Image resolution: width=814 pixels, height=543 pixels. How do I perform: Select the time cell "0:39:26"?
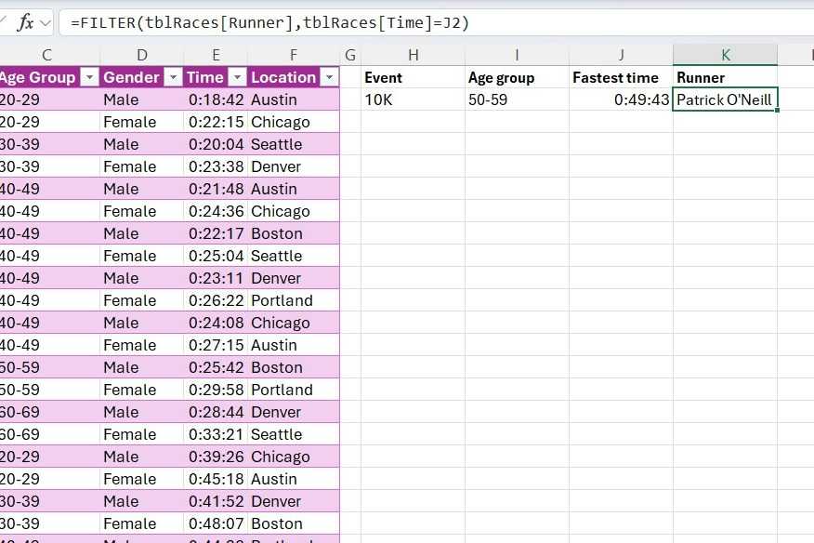point(216,457)
